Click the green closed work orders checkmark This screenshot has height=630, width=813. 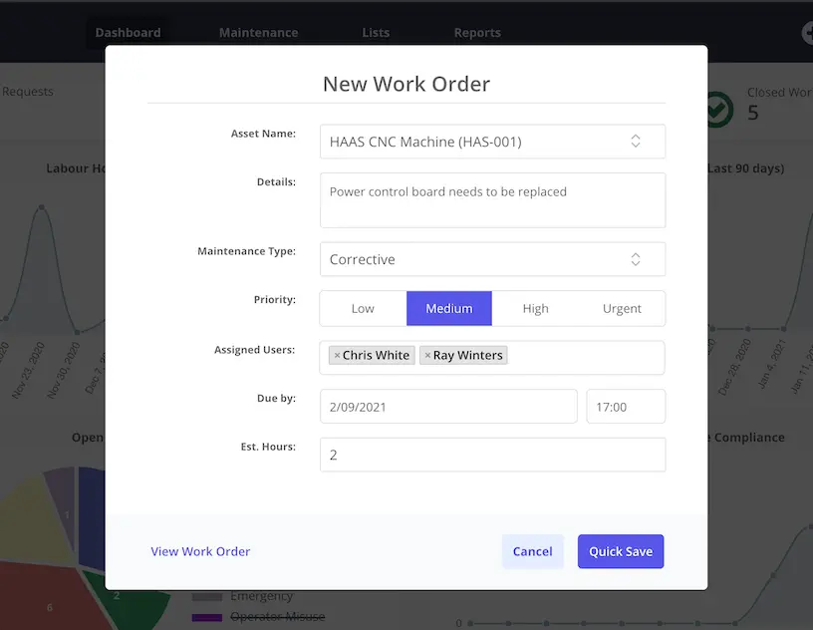click(718, 110)
